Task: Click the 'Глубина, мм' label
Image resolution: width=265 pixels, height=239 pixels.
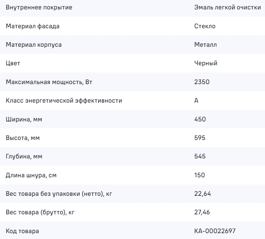Action: [x=24, y=157]
